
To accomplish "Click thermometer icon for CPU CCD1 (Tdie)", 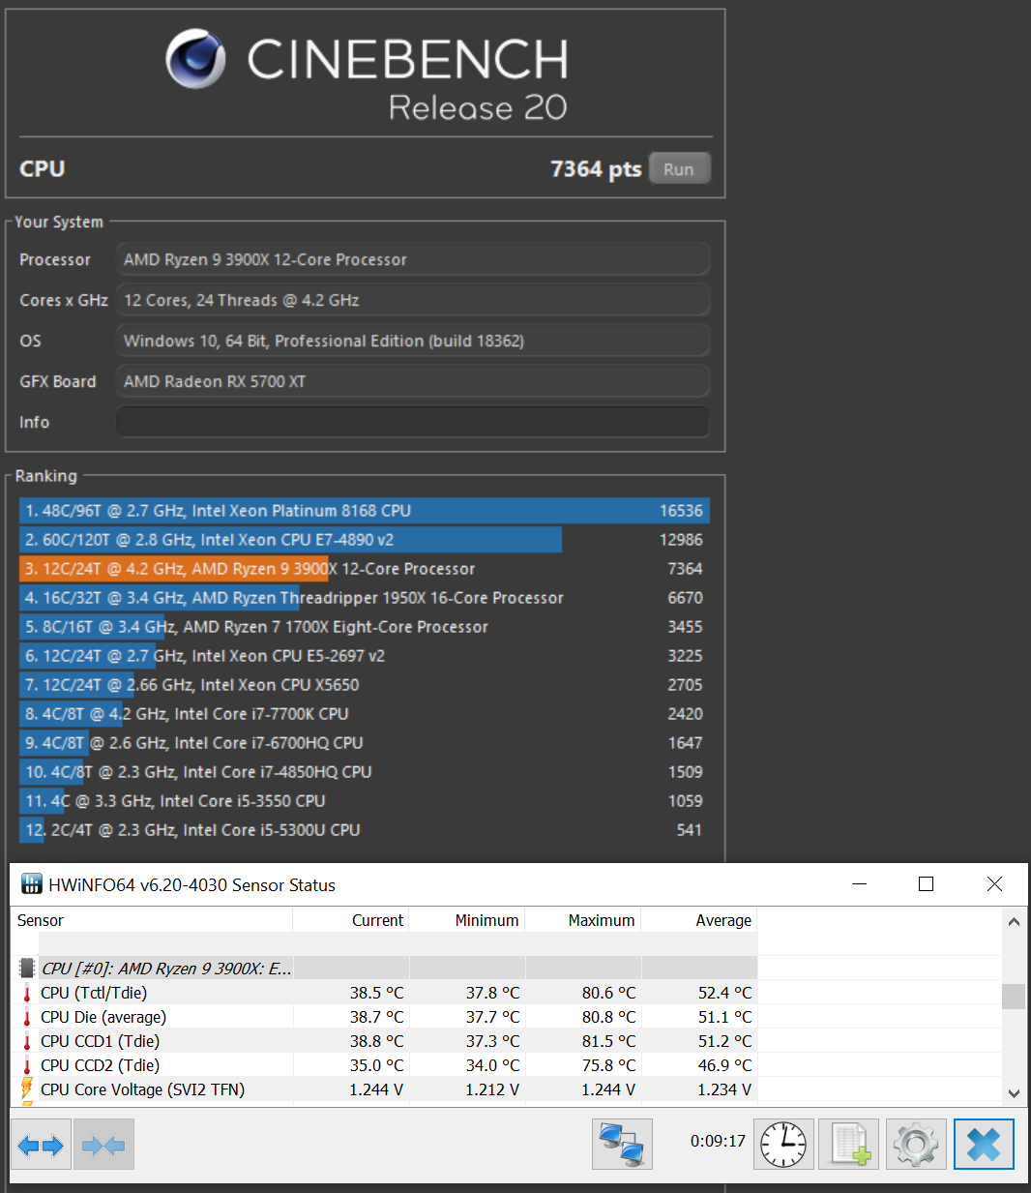I will (x=27, y=1041).
